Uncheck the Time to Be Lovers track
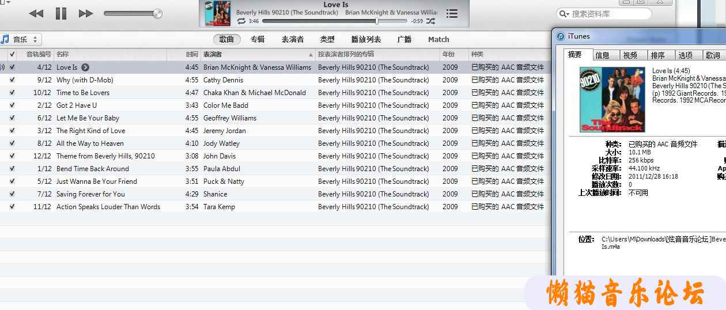This screenshot has width=726, height=310. pyautogui.click(x=12, y=93)
